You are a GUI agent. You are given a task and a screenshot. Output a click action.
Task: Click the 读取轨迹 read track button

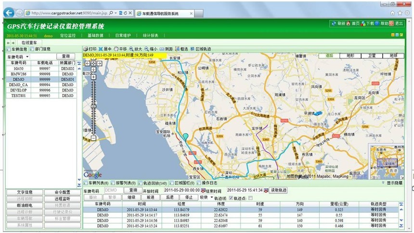click(x=278, y=190)
